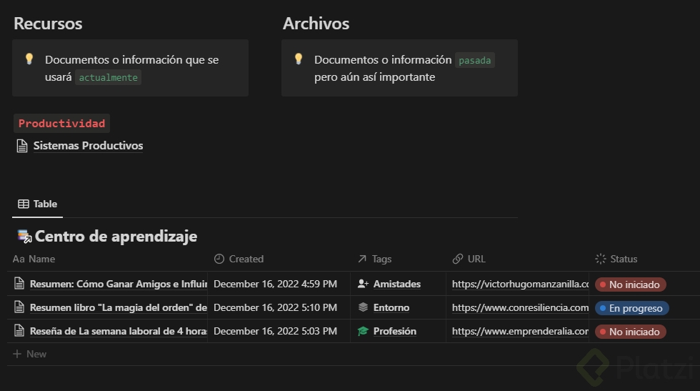The image size is (700, 391).
Task: Click the page icon of La magia del orden row
Action: (x=19, y=307)
